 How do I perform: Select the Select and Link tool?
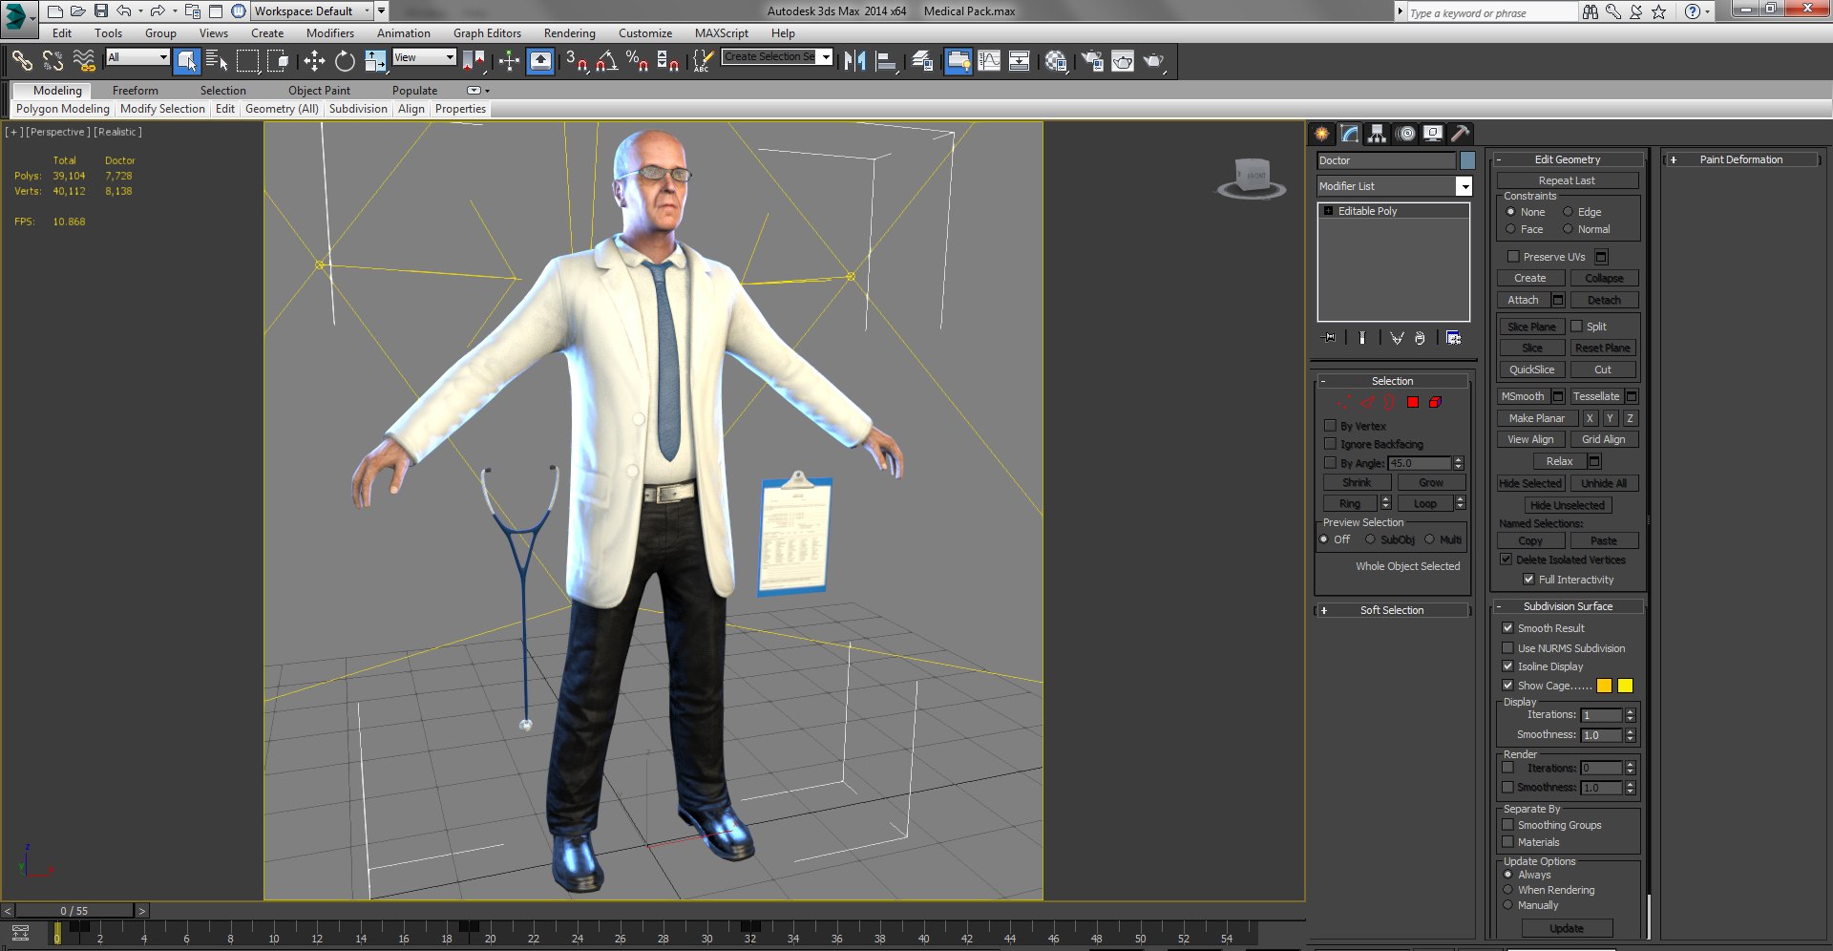(x=22, y=61)
